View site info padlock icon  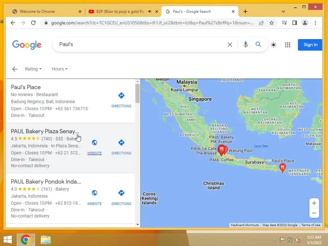point(46,23)
